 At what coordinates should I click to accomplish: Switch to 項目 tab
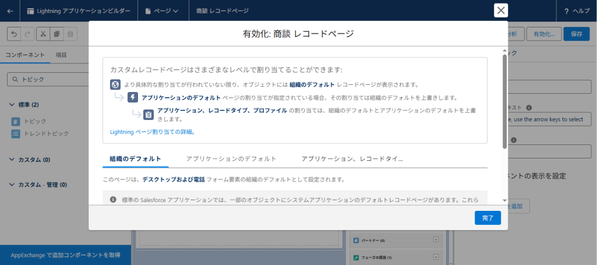tap(61, 55)
